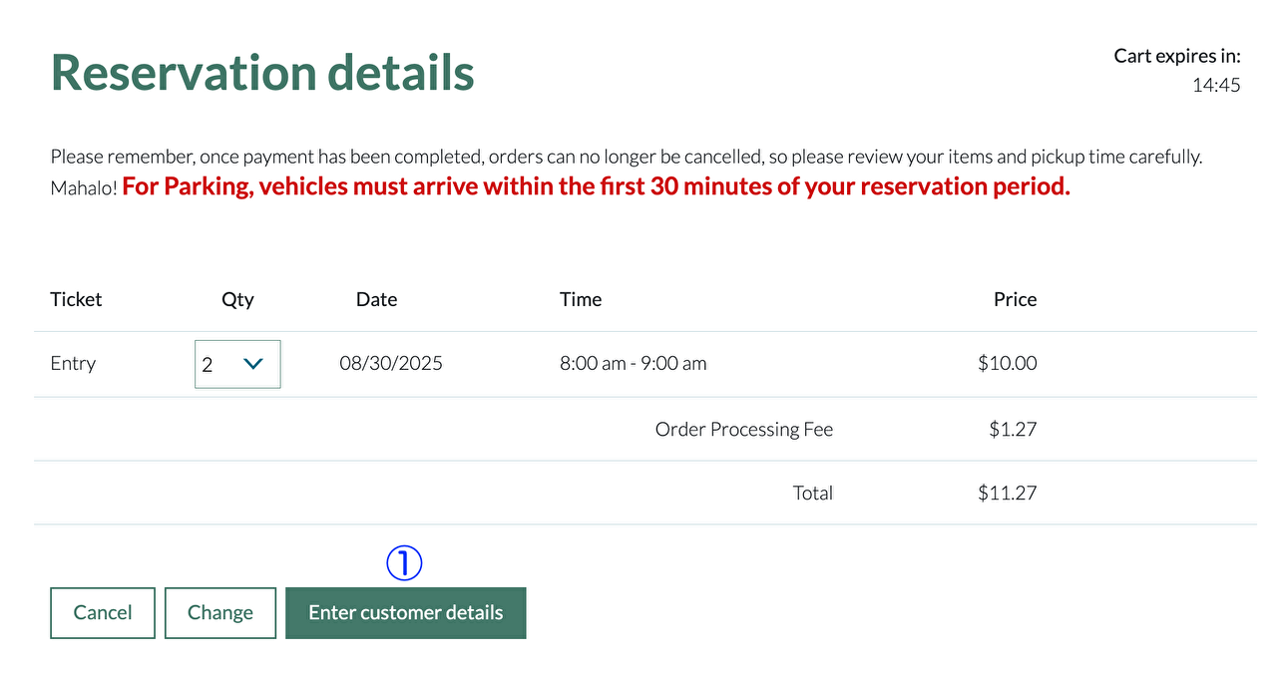Click the reservation date 08/30/2025
Image resolution: width=1281 pixels, height=673 pixels.
(x=391, y=363)
